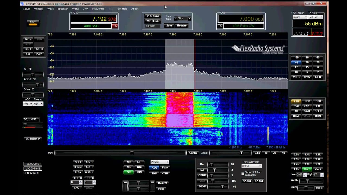The image size is (347, 195).
Task: Switch to USB mode
Action: (x=307, y=101)
